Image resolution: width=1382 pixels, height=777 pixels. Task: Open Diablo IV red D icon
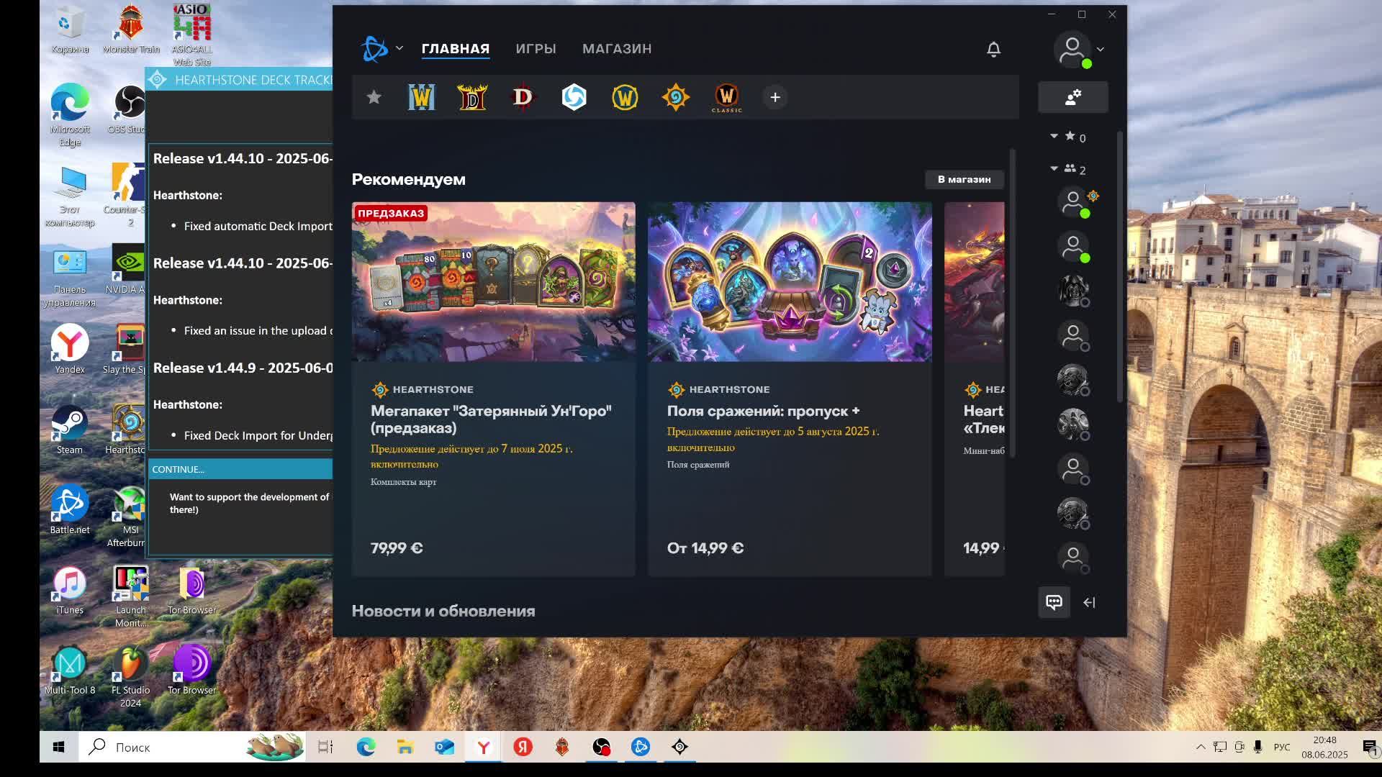click(523, 97)
